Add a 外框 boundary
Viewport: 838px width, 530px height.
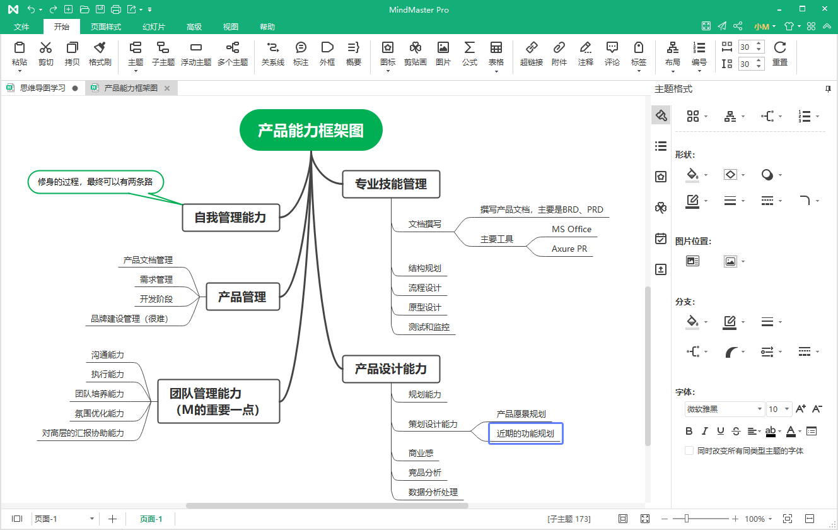327,54
